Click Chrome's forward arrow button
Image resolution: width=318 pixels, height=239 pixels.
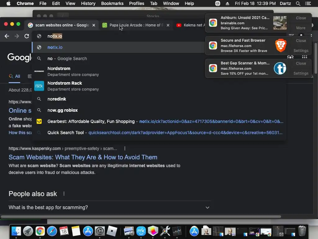[x=17, y=36]
